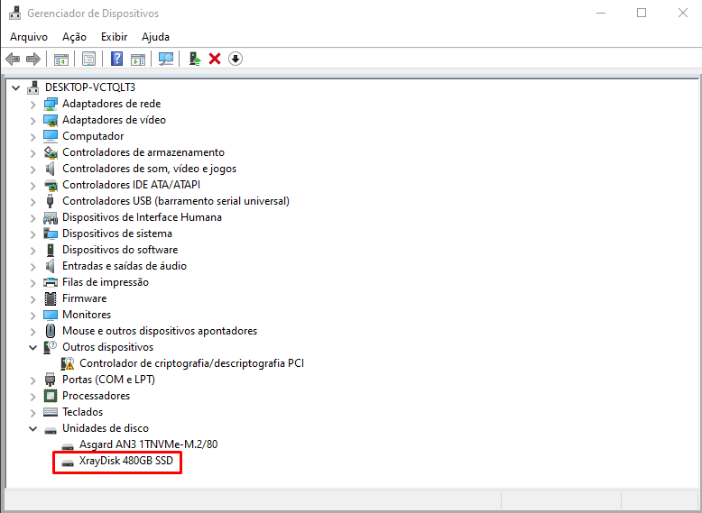702x513 pixels.
Task: Show/hide console tree toolbar icon
Action: point(61,59)
